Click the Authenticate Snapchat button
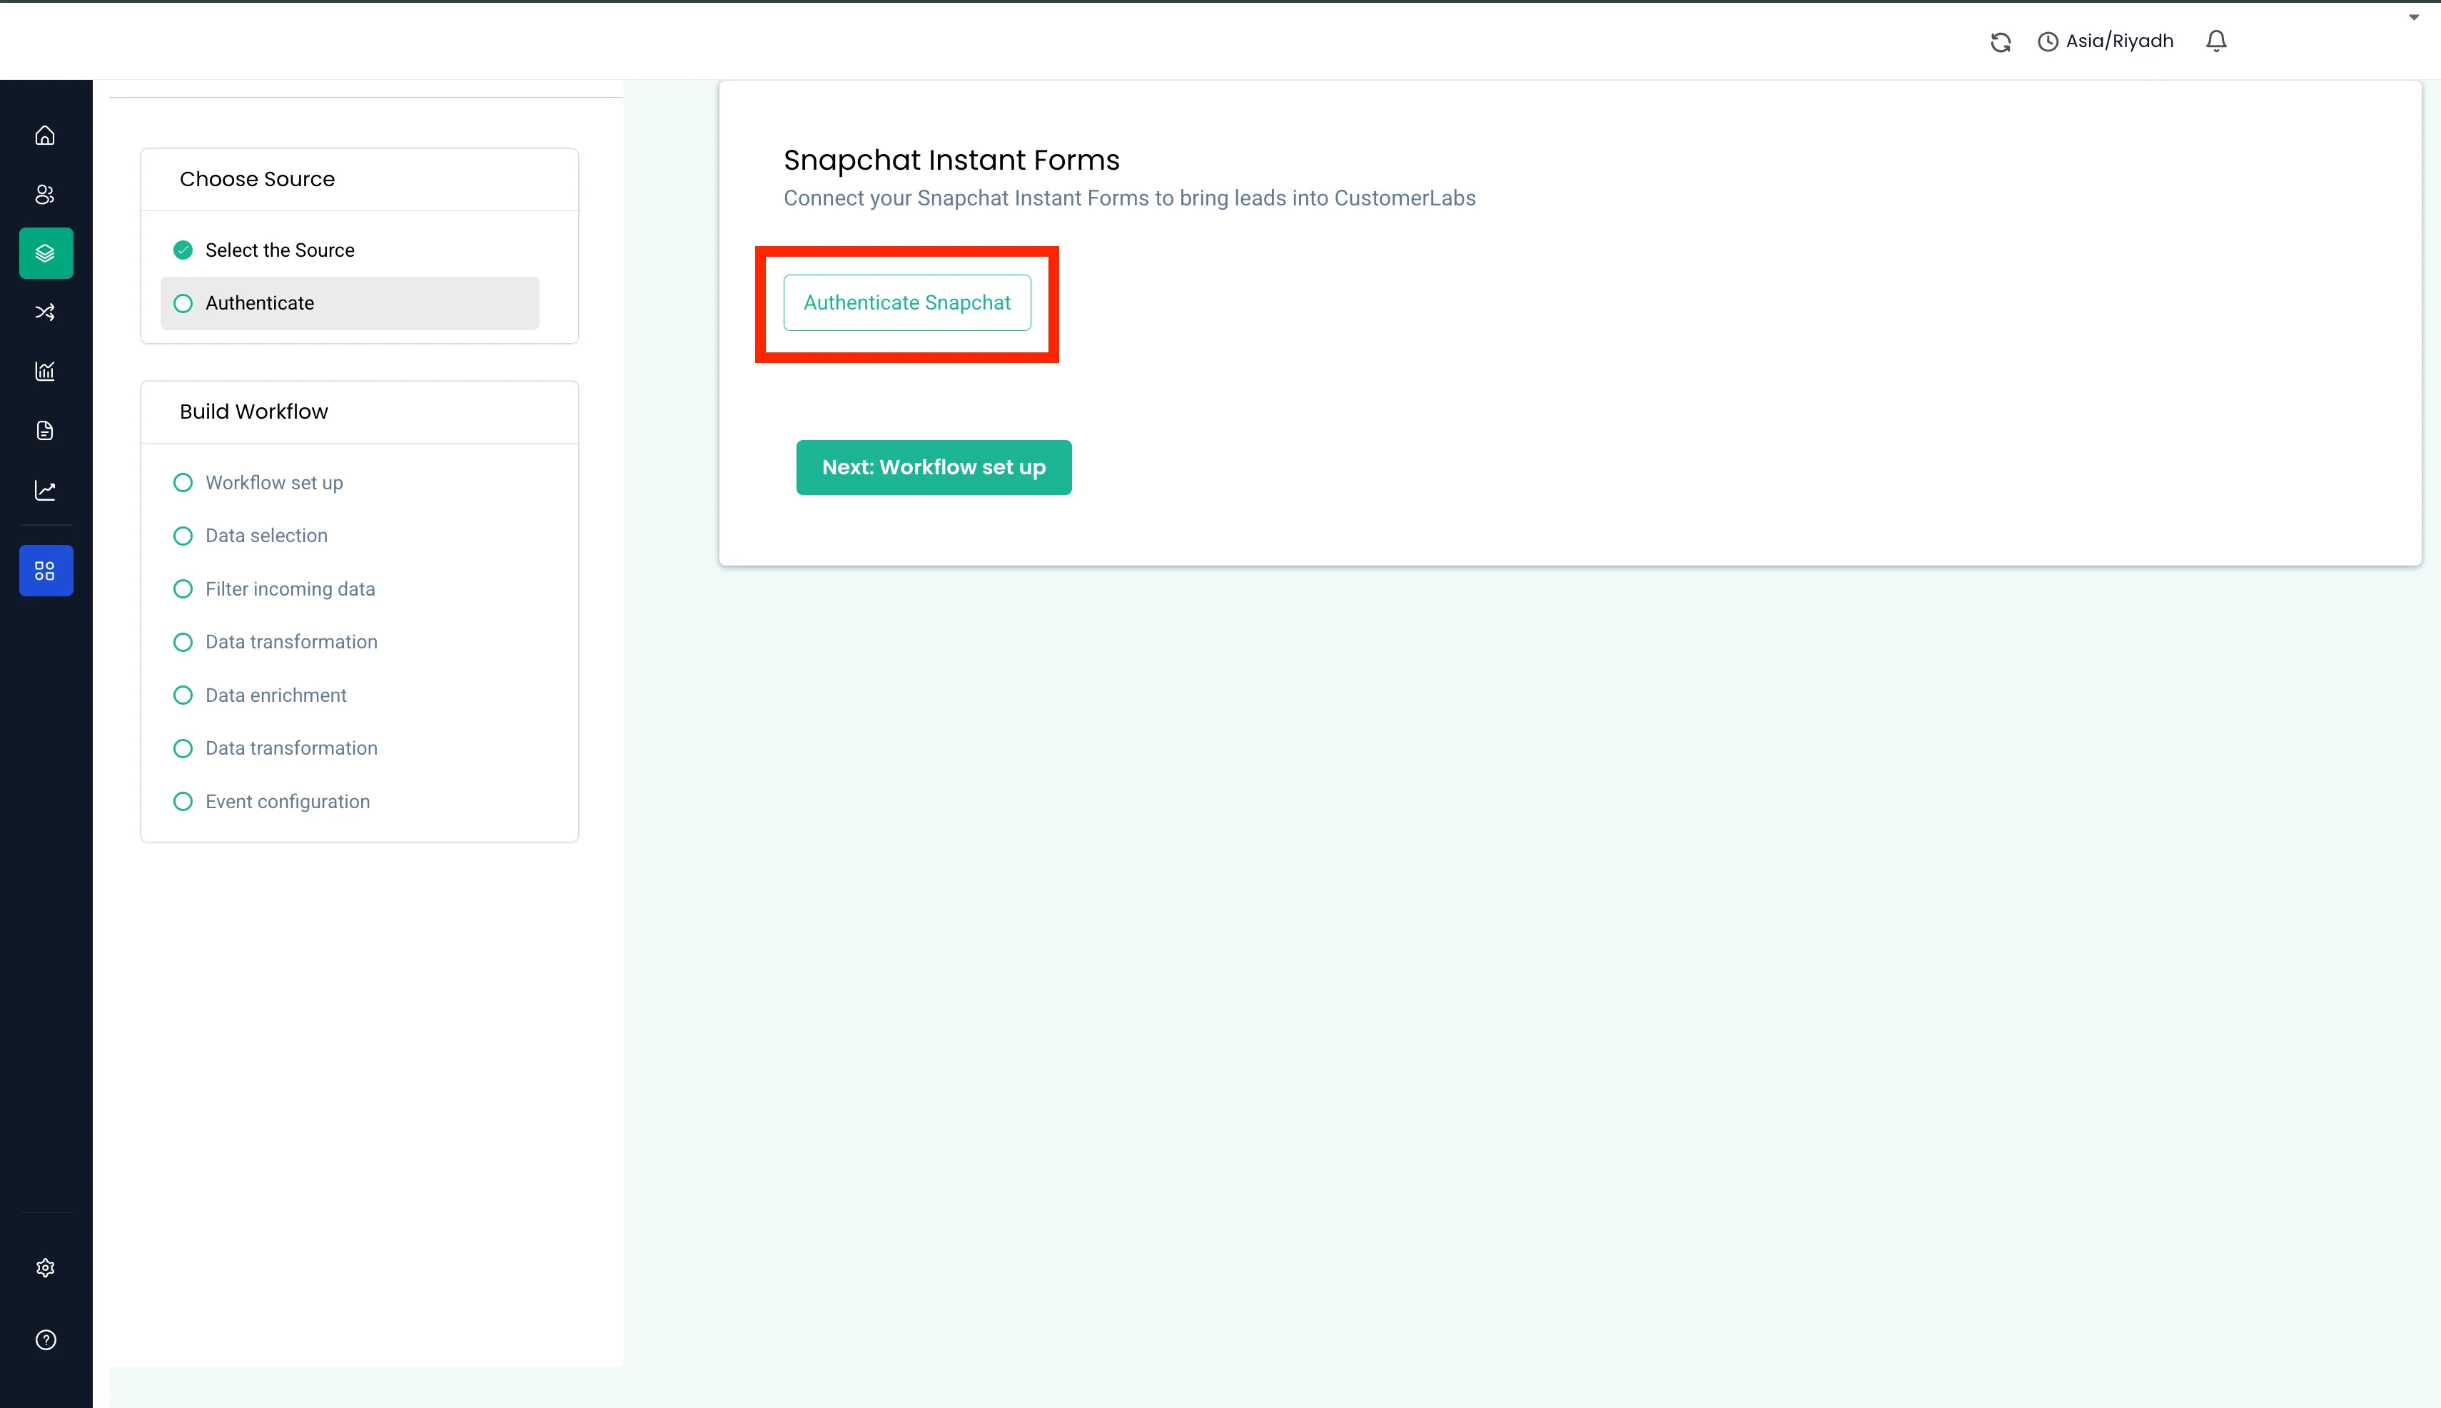The image size is (2441, 1408). click(906, 302)
